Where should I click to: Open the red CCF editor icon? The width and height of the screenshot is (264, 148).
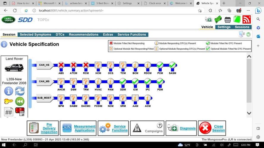point(20,112)
